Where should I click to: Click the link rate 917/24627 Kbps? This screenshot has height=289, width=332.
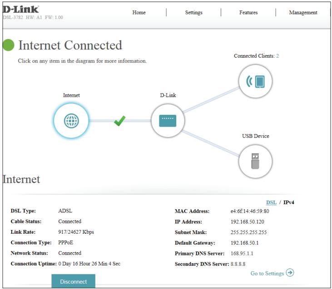(76, 232)
